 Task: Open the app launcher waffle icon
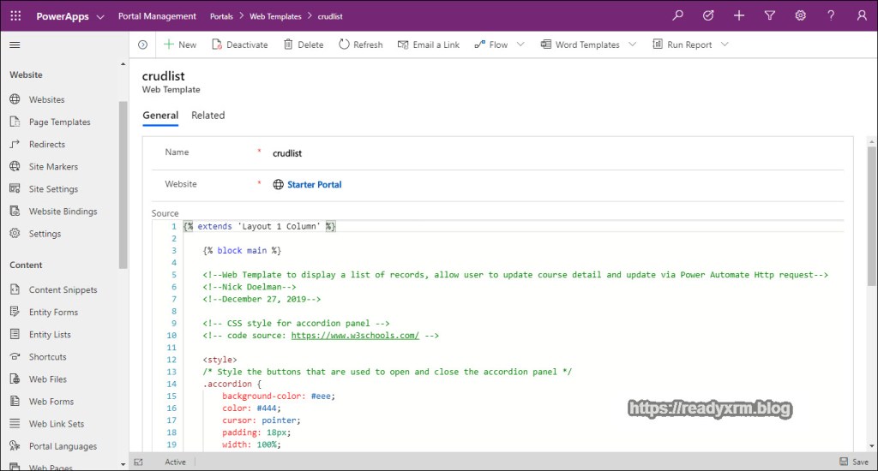tap(15, 15)
